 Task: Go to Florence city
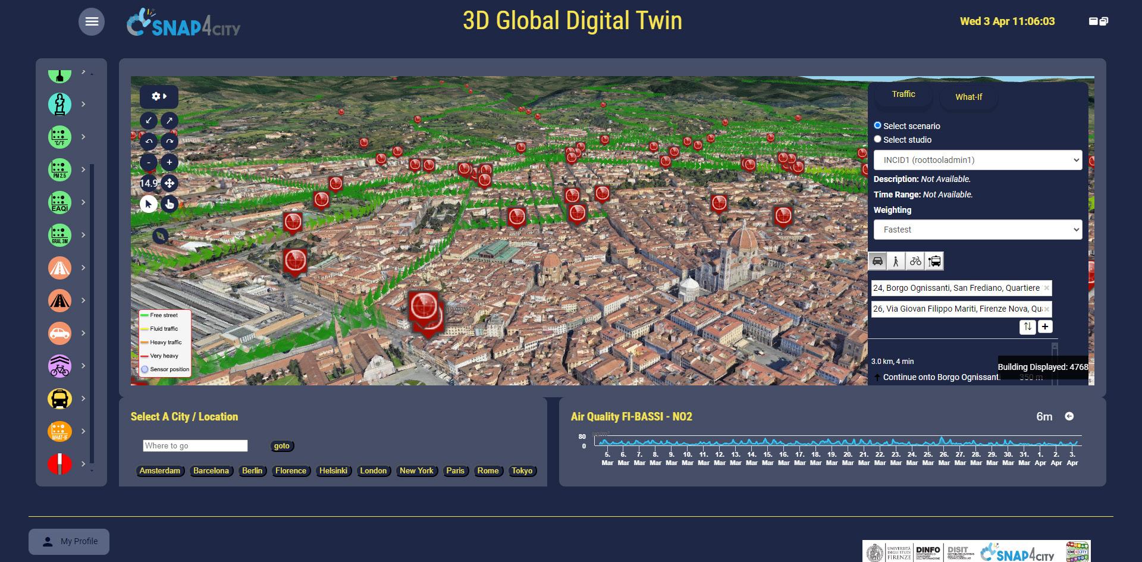coord(291,471)
